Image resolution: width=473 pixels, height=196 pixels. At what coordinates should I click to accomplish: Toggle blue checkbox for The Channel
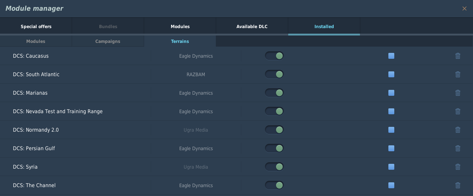click(391, 185)
